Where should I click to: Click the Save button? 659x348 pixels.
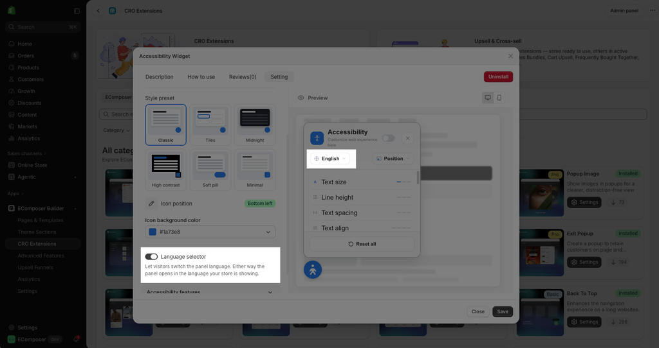(502, 311)
